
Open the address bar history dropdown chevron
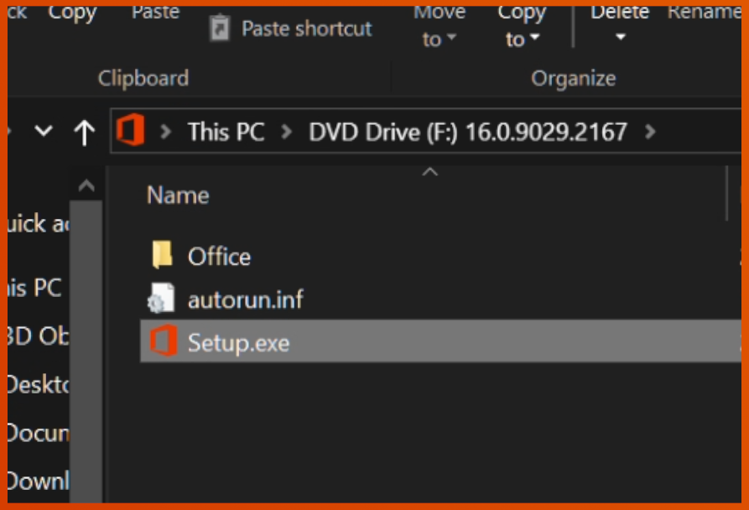click(44, 131)
